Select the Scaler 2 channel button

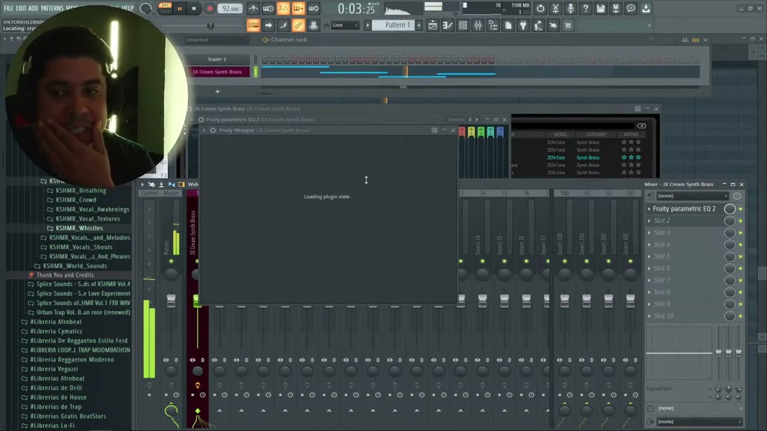click(217, 59)
